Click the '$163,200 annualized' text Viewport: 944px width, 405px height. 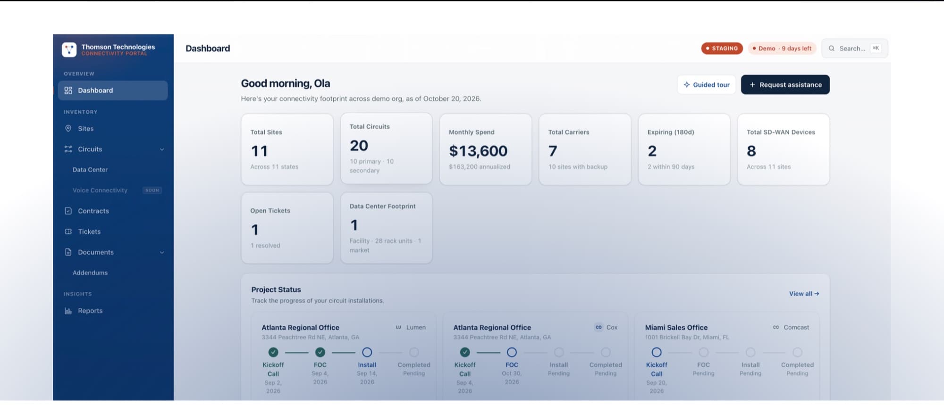pos(480,167)
